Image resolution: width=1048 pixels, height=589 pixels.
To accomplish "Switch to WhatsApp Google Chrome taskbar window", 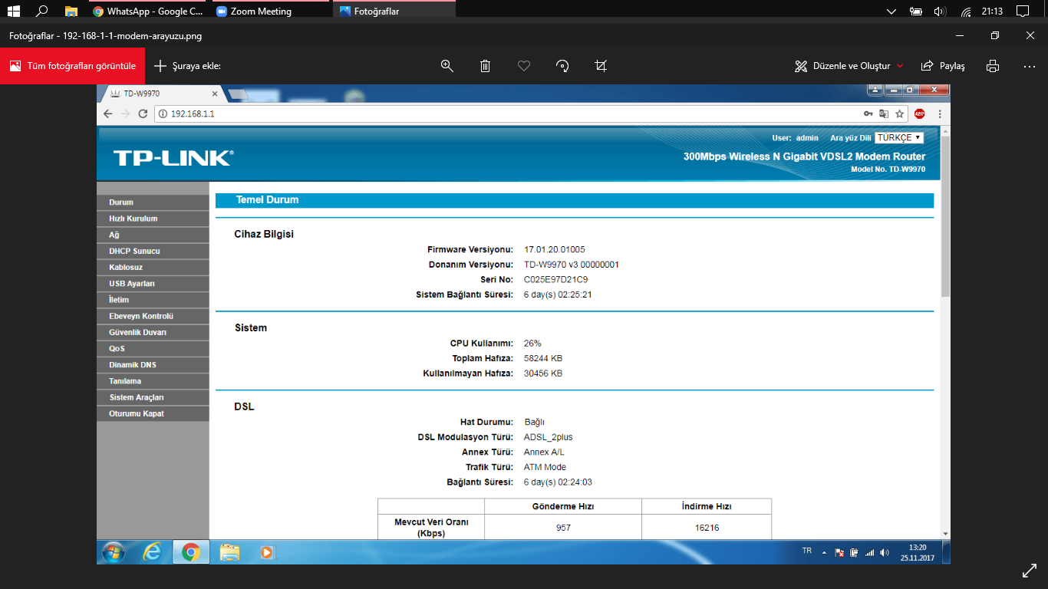I will pos(147,12).
